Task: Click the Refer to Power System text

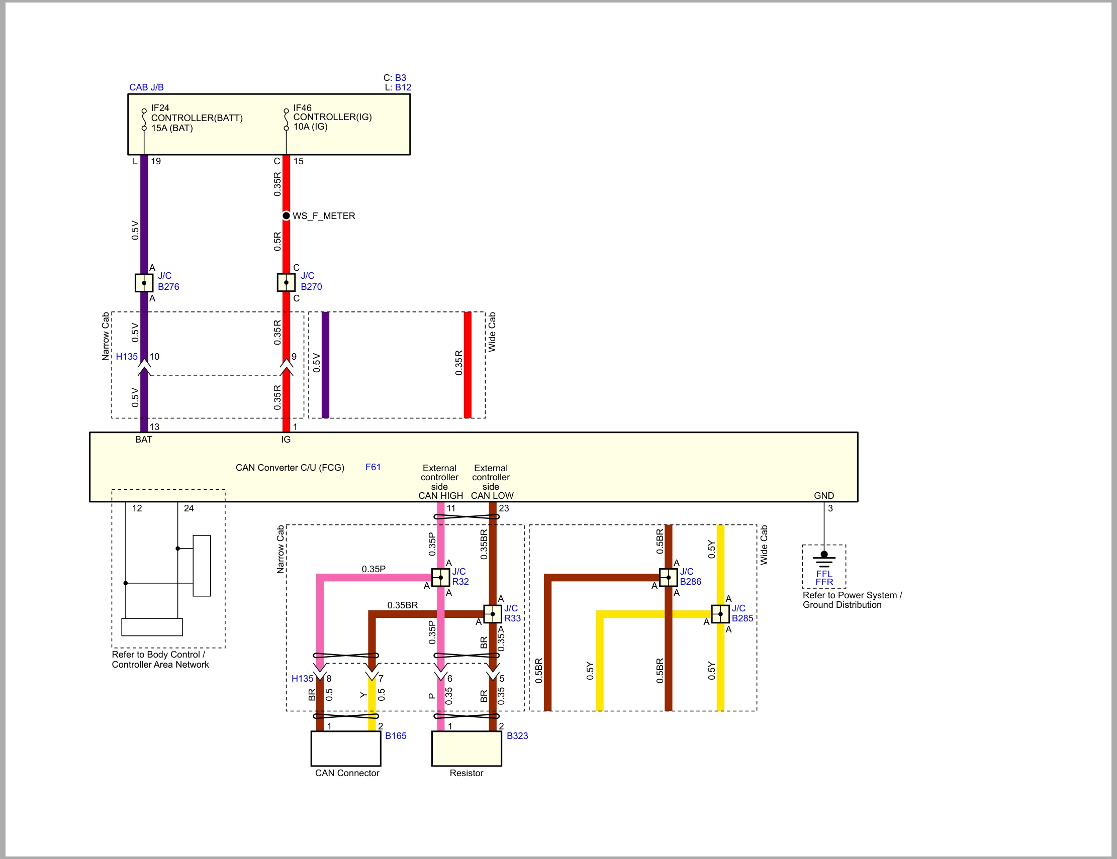Action: 853,600
